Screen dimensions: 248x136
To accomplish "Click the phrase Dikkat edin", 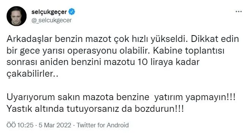I will coord(215,39).
